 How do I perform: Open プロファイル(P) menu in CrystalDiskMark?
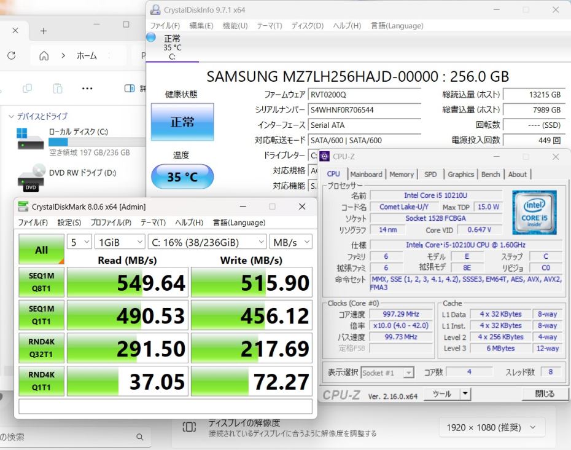(111, 223)
